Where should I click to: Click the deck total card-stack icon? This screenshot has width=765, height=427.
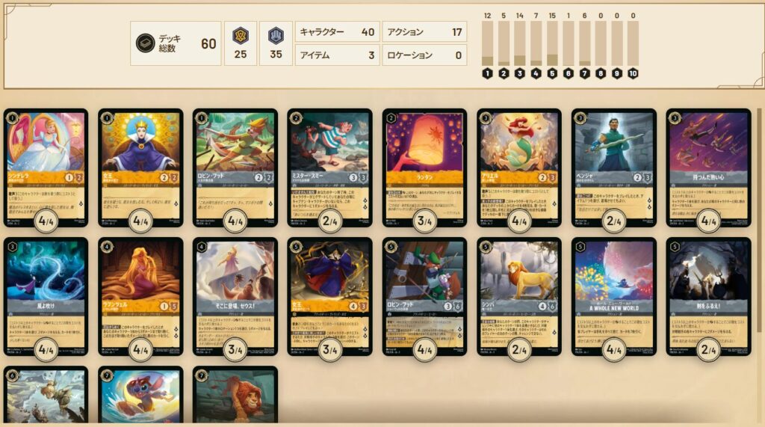click(x=145, y=43)
